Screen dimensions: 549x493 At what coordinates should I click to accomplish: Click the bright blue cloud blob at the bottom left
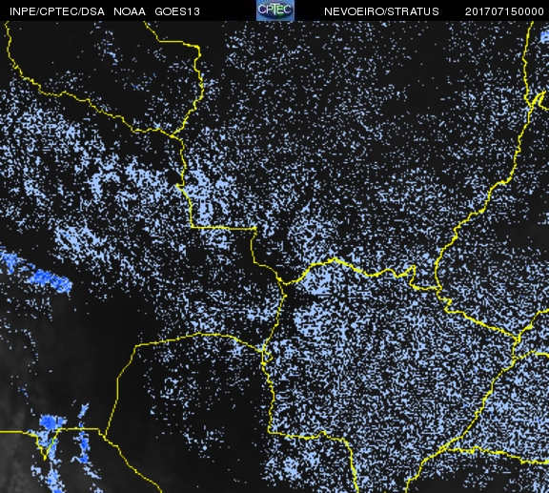coord(51,421)
